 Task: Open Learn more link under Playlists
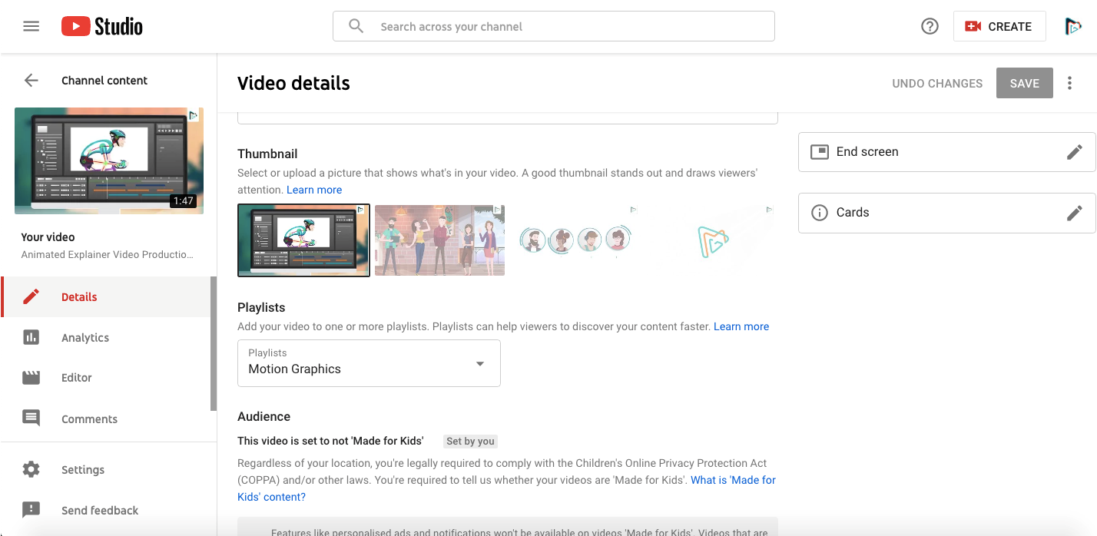pos(741,326)
